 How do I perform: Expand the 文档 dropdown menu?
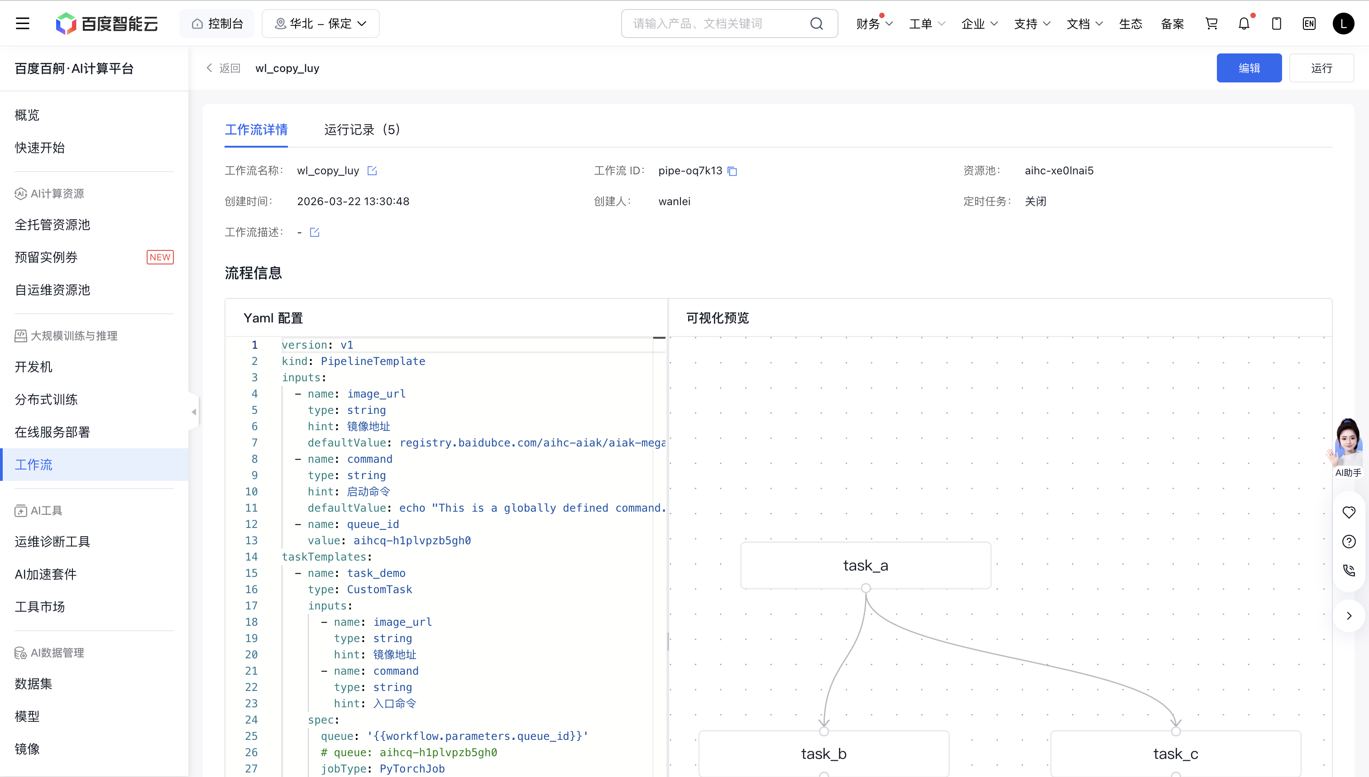coord(1084,24)
